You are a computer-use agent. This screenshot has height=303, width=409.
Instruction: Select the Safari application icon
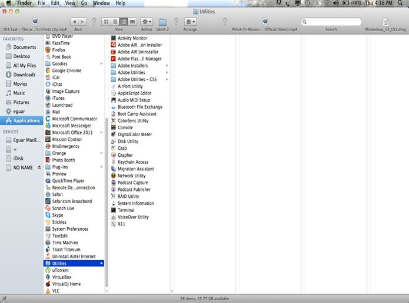click(x=48, y=194)
